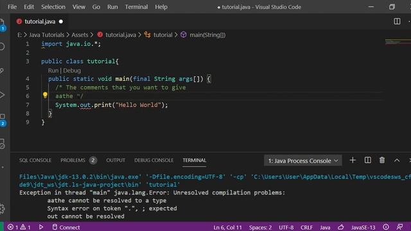Switch to the SQL CONSOLE panel tab
Image resolution: width=411 pixels, height=231 pixels.
35,160
